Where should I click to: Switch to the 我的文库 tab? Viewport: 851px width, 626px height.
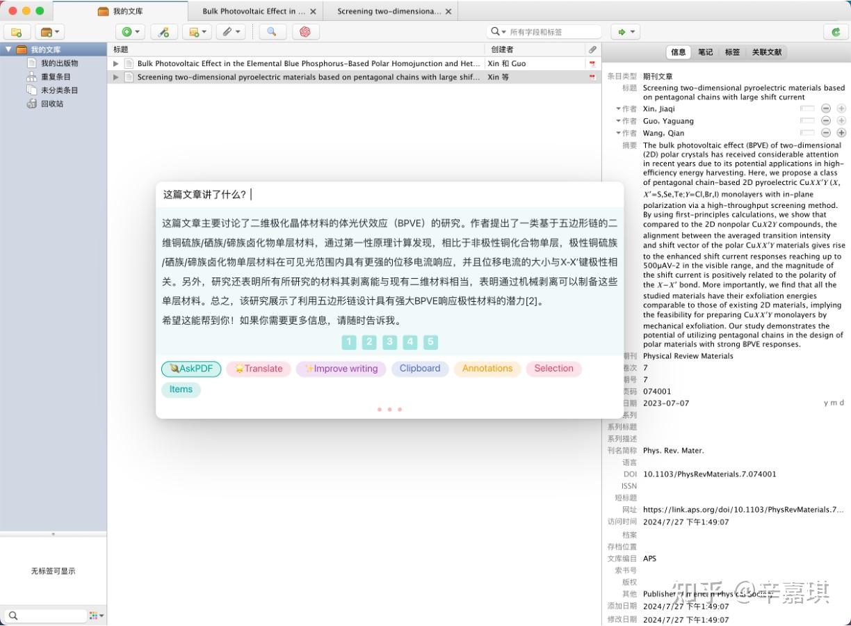coord(120,11)
